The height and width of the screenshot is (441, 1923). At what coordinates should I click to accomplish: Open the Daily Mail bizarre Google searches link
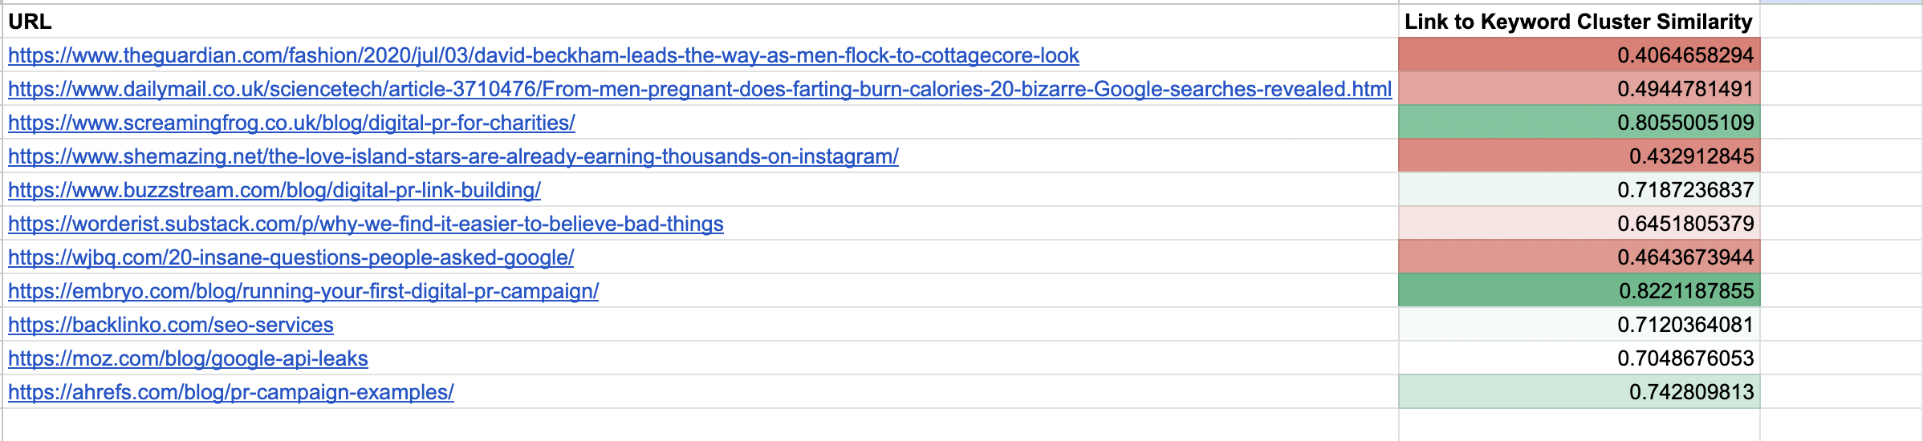[x=700, y=89]
